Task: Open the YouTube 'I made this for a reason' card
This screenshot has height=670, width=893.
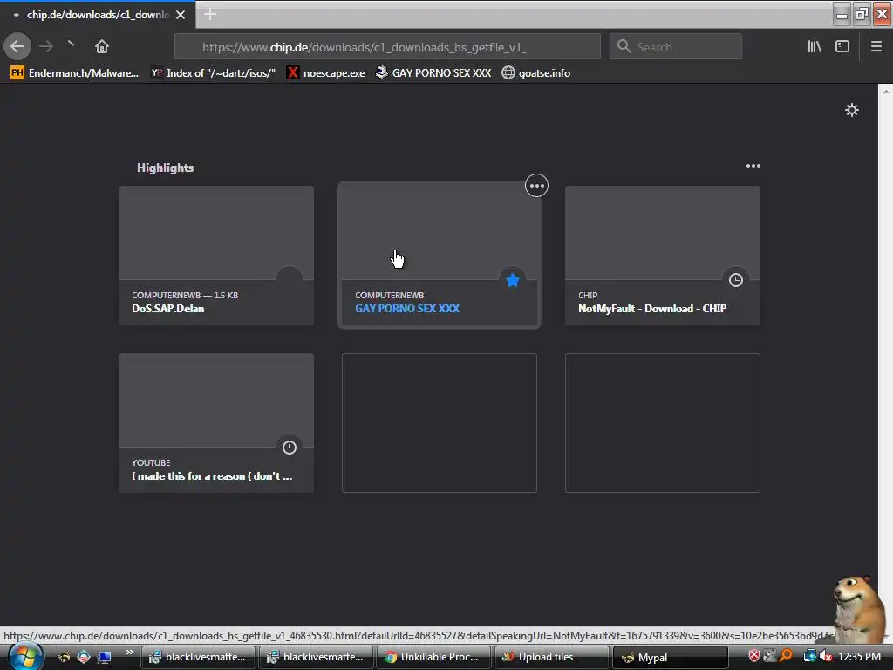Action: (216, 423)
